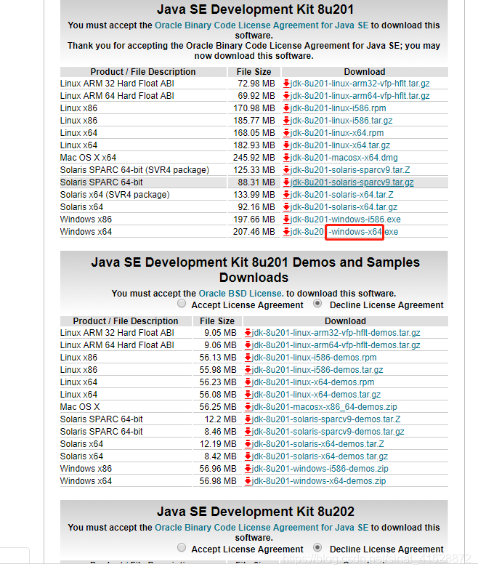
Task: Download jdk-8u201-windows-x64-demos.zip link
Action: (319, 481)
